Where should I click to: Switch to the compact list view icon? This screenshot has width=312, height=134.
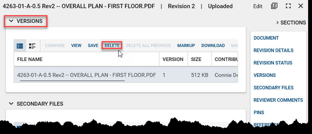(x=20, y=46)
